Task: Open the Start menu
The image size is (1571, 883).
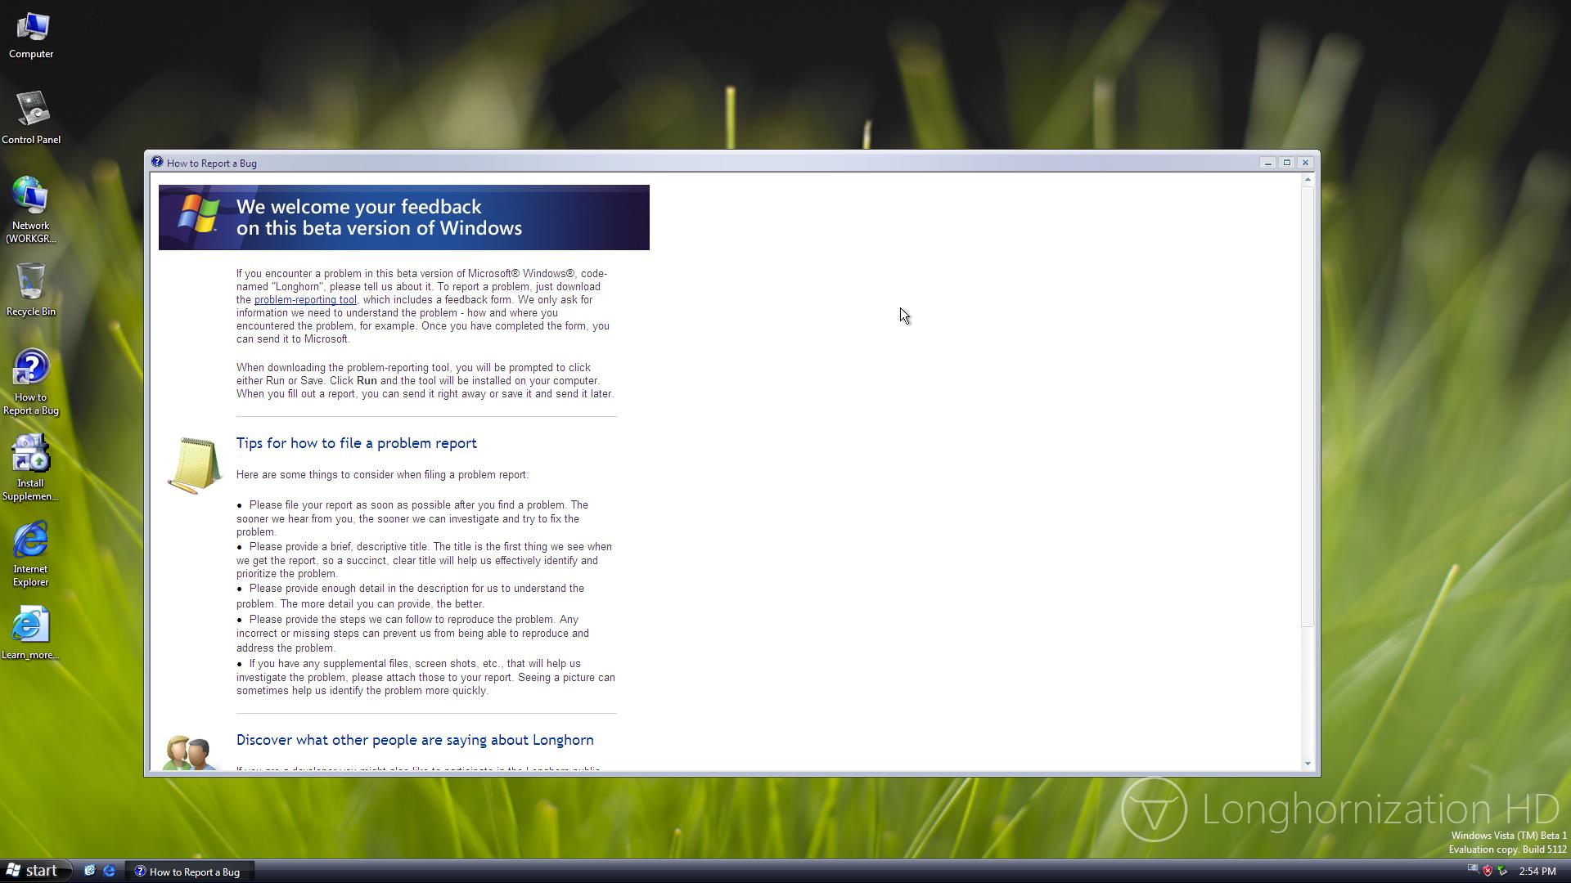Action: pos(33,871)
